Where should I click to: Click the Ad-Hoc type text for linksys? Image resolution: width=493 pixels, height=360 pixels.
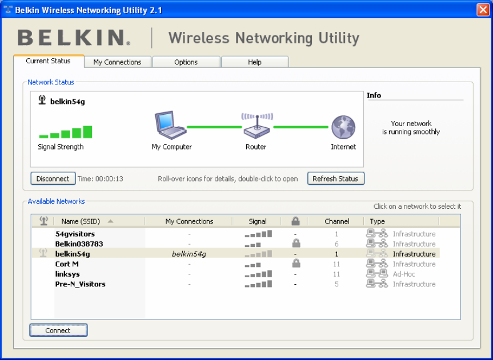[404, 274]
